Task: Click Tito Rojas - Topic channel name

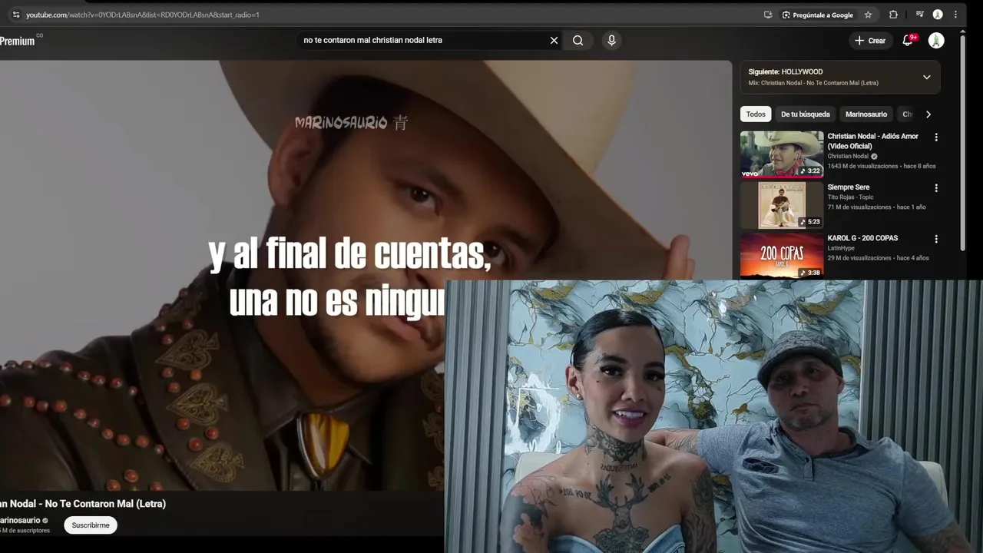Action: coord(850,197)
